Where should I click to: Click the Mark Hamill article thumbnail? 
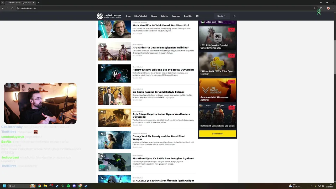[114, 29]
